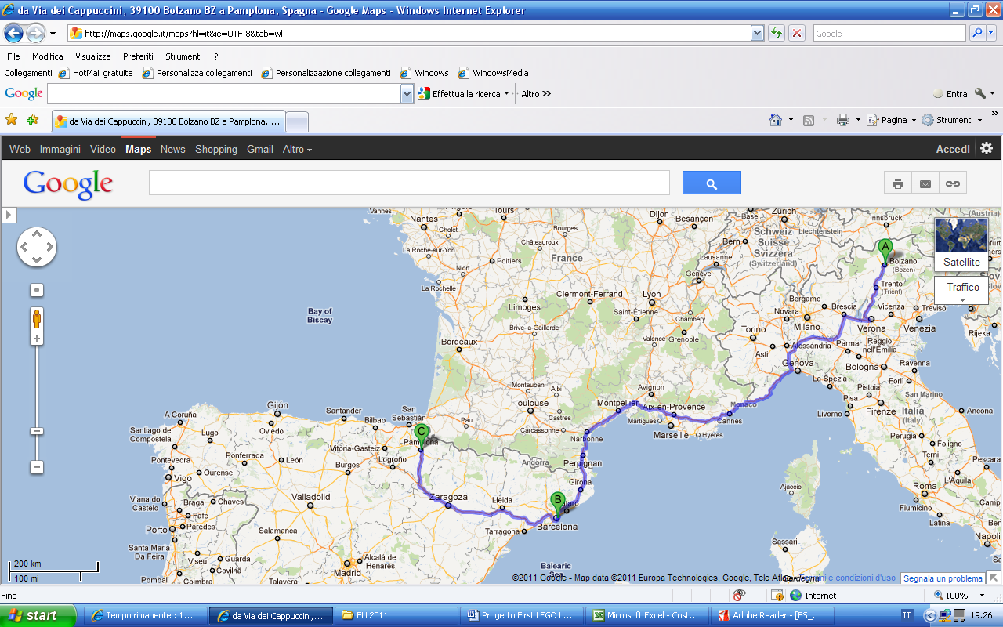Refresh the page using the green arrows icon
The width and height of the screenshot is (1003, 627).
point(776,33)
